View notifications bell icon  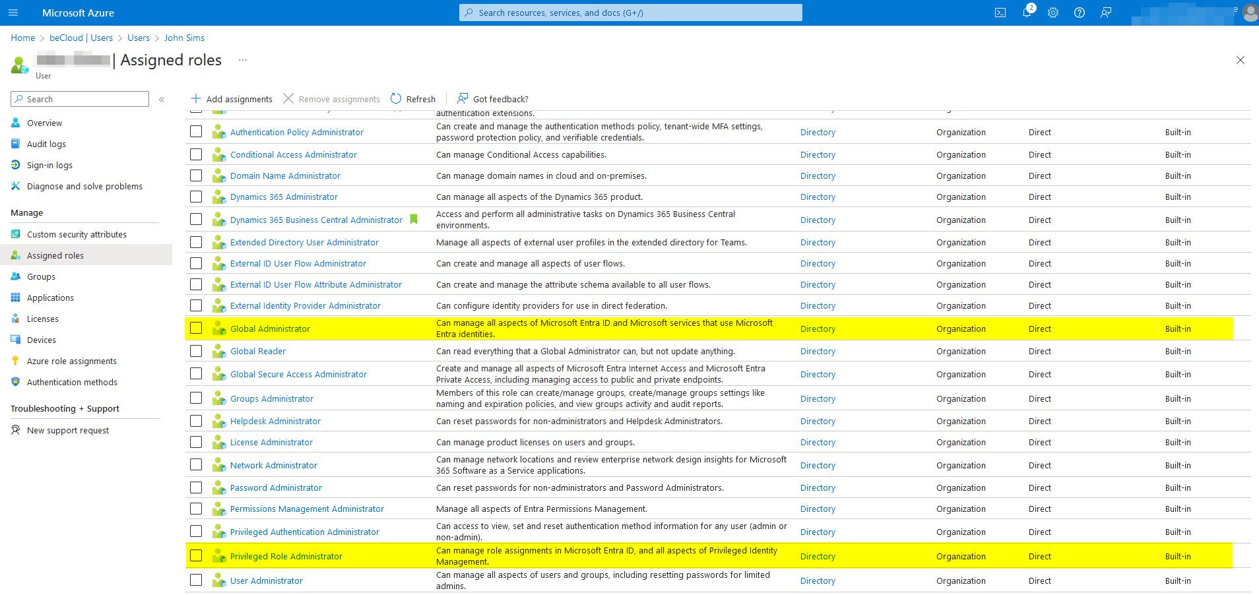[1027, 13]
